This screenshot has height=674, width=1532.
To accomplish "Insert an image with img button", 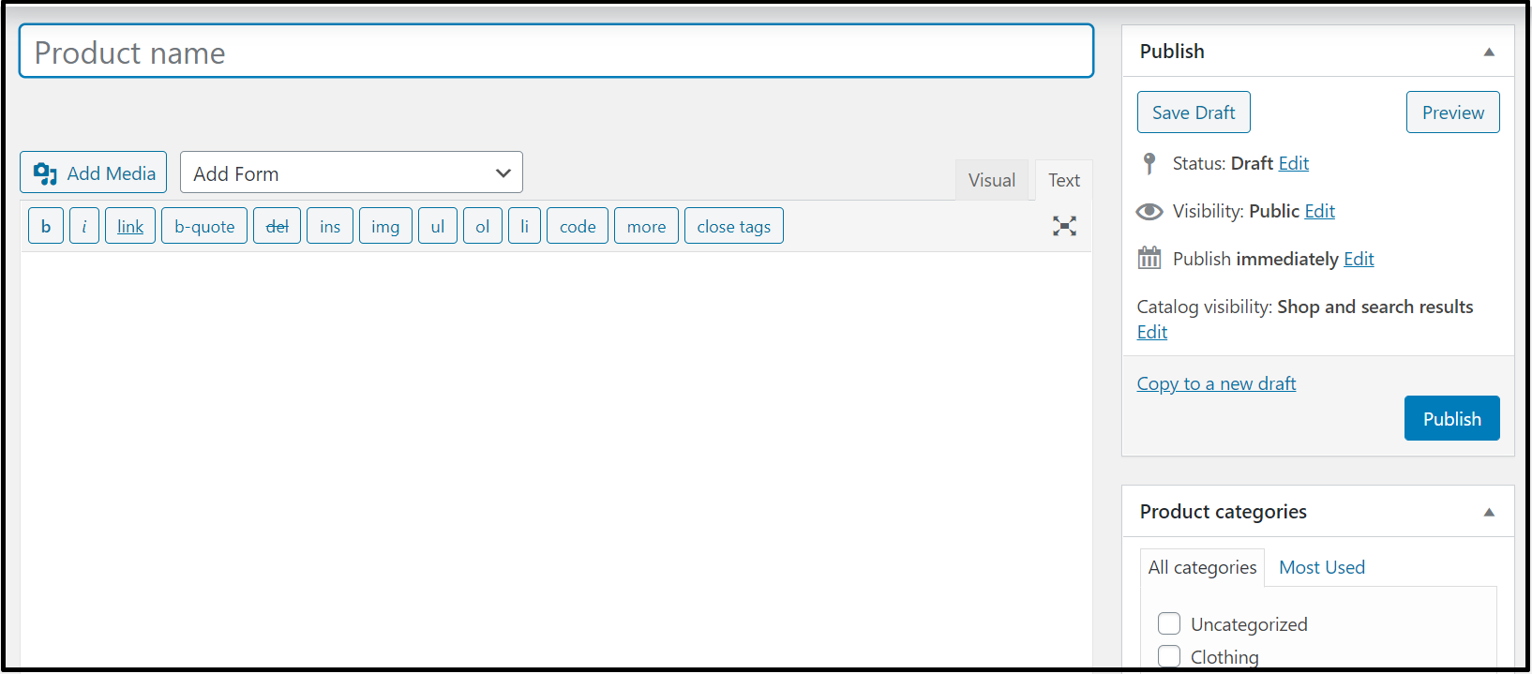I will (385, 226).
